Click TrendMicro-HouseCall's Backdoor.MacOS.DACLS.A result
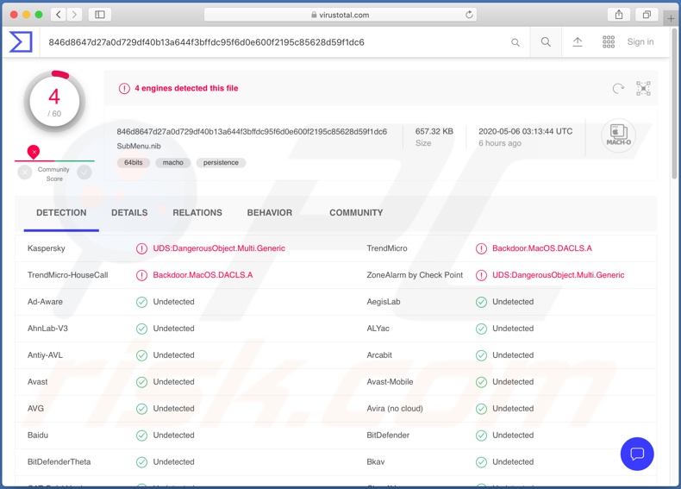 coord(203,275)
